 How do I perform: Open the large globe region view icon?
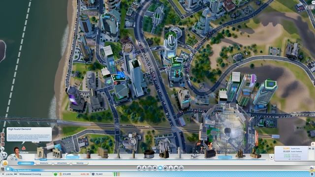click(x=4, y=155)
